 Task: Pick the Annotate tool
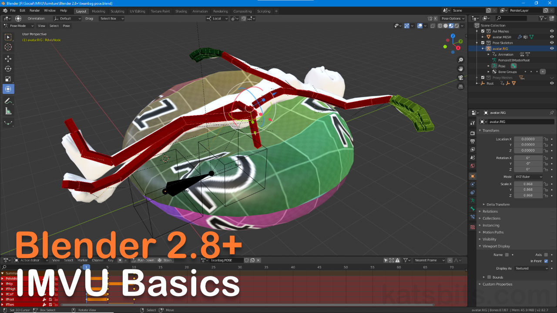[8, 101]
